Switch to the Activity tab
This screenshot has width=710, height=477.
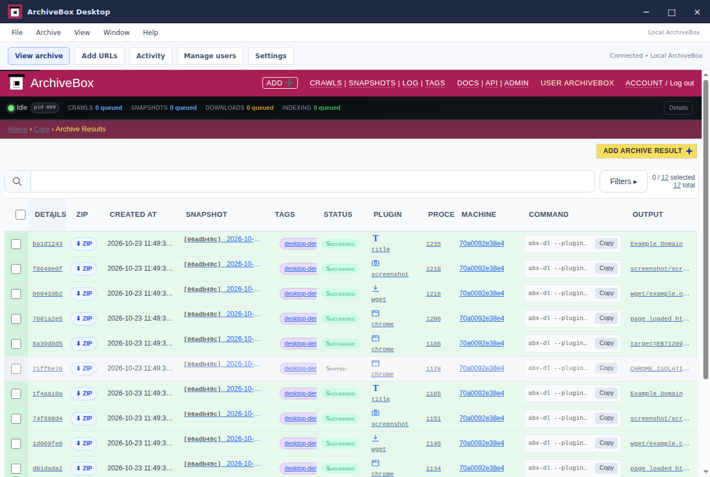click(150, 56)
